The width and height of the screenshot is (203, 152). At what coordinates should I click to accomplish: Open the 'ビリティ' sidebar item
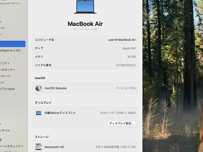coord(5,63)
